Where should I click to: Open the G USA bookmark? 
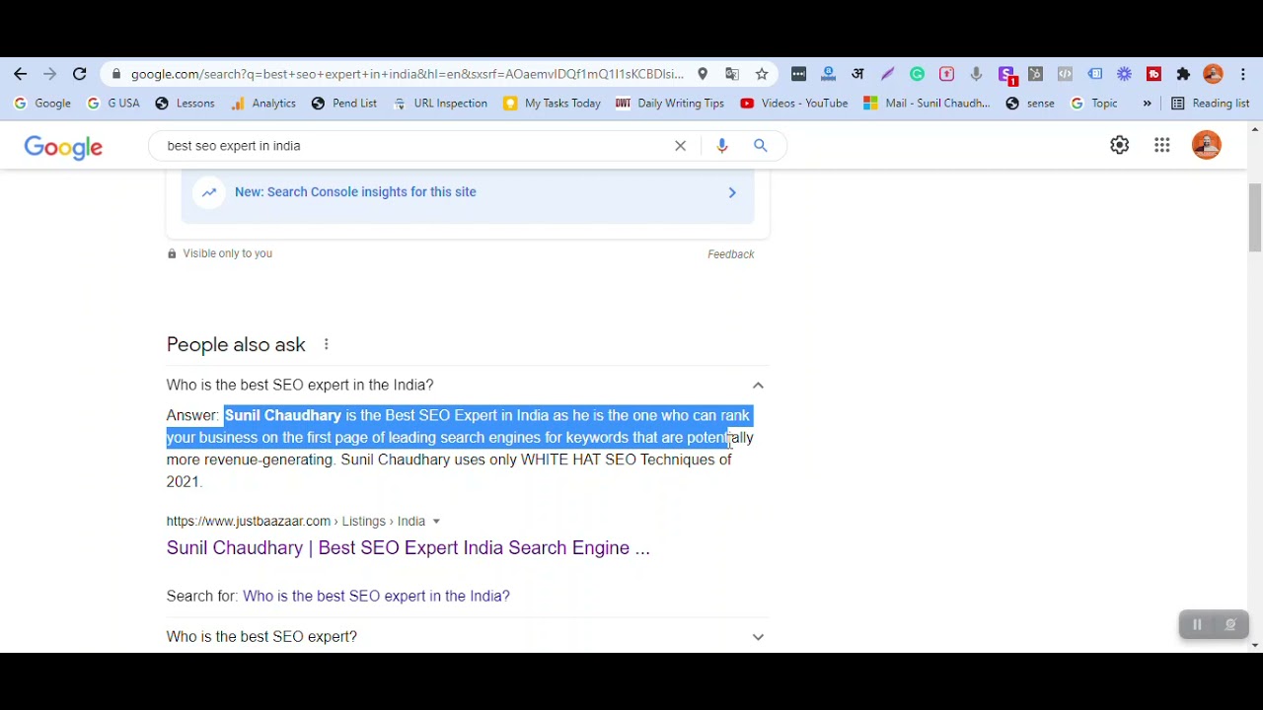click(113, 104)
